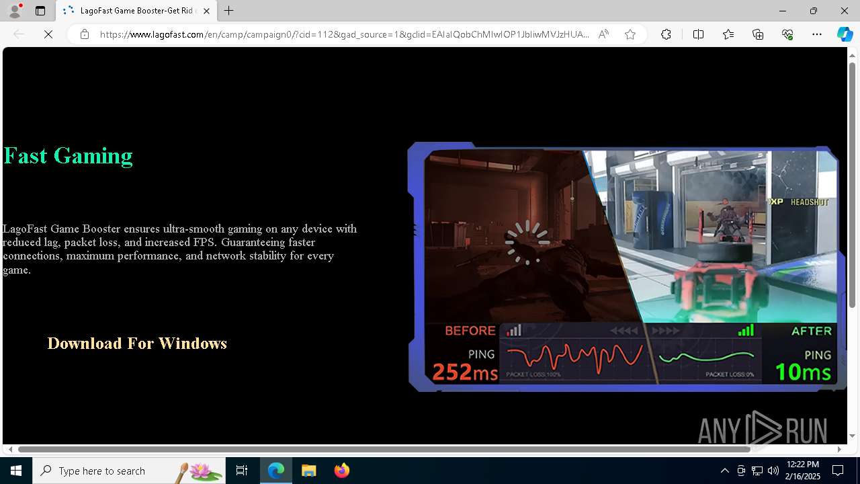Viewport: 860px width, 484px height.
Task: Open Browser essentials heart icon
Action: tap(787, 34)
